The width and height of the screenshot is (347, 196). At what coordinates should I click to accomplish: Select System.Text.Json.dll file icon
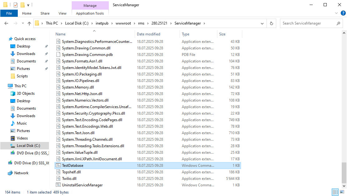(58, 133)
